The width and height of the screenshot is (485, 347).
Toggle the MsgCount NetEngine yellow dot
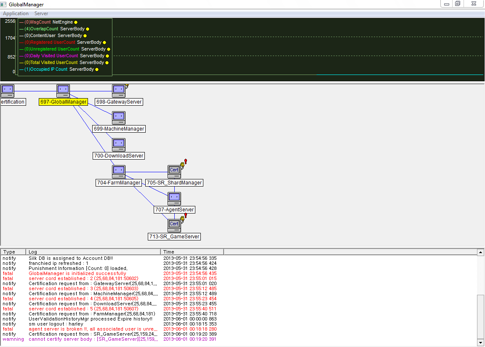click(x=76, y=22)
